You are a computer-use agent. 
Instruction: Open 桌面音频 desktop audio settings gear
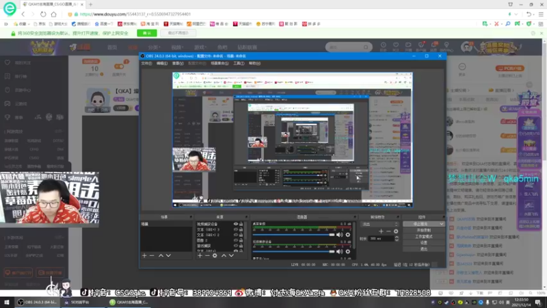(348, 235)
